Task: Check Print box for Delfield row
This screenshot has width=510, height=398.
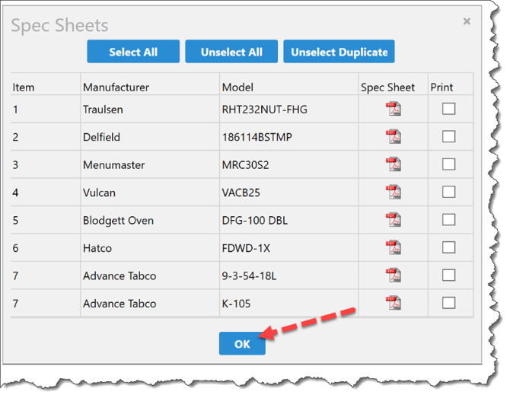Action: click(448, 136)
